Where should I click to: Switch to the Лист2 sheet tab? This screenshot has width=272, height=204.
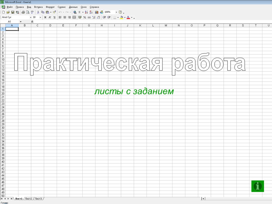28,199
